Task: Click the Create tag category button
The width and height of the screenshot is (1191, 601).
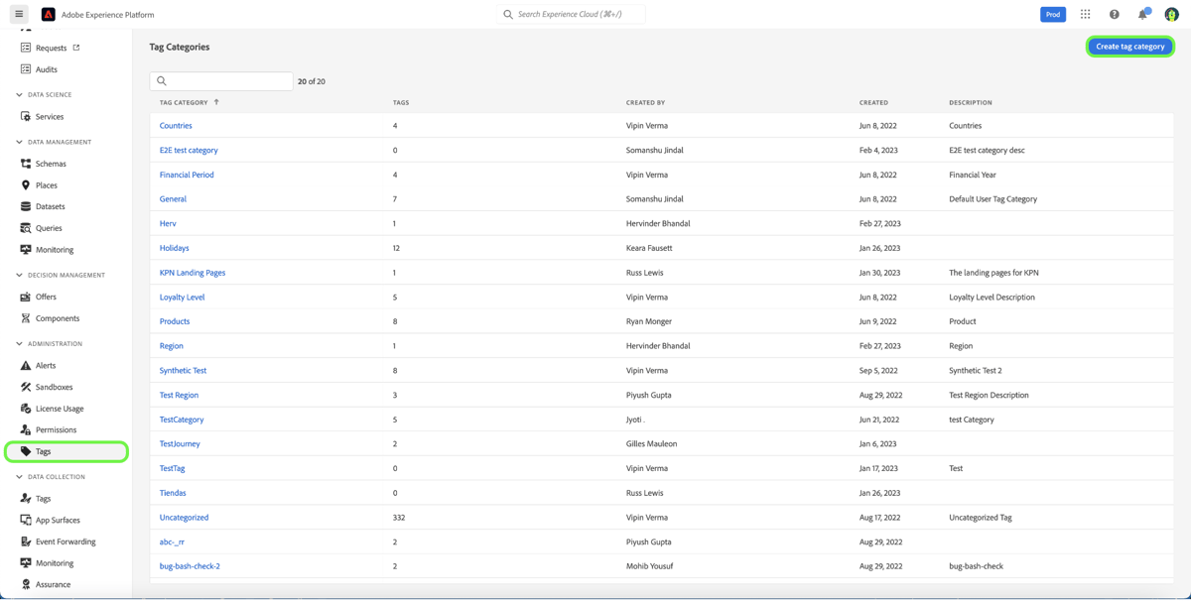Action: pyautogui.click(x=1129, y=46)
